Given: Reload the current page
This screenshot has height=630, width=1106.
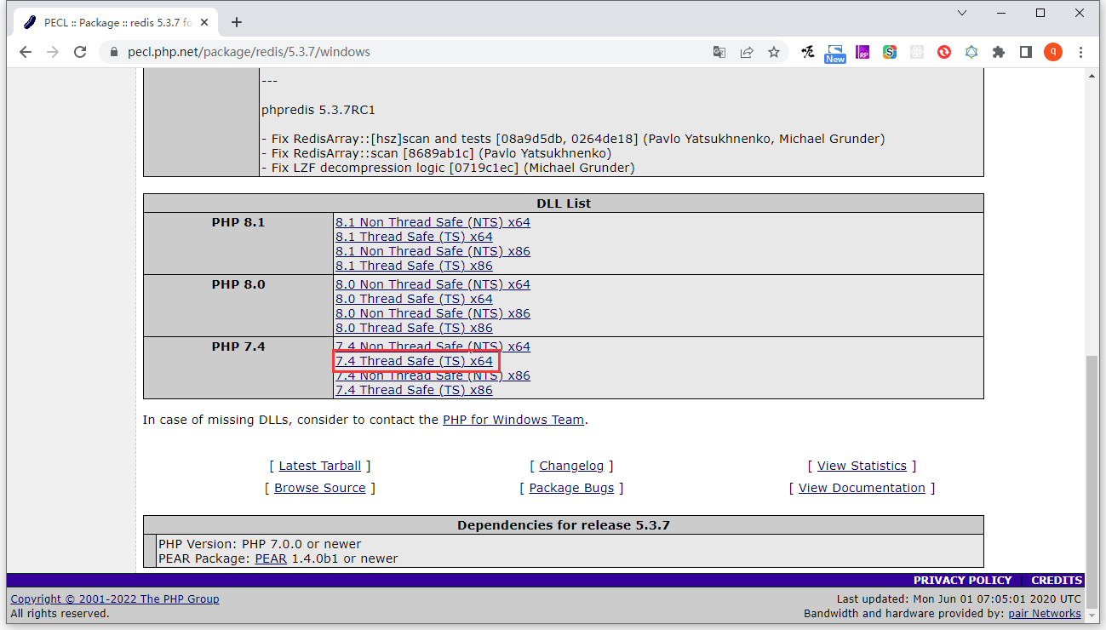Looking at the screenshot, I should coord(80,52).
